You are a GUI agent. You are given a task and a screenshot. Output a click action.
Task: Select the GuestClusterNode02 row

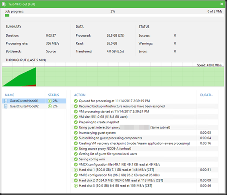click(x=34, y=106)
